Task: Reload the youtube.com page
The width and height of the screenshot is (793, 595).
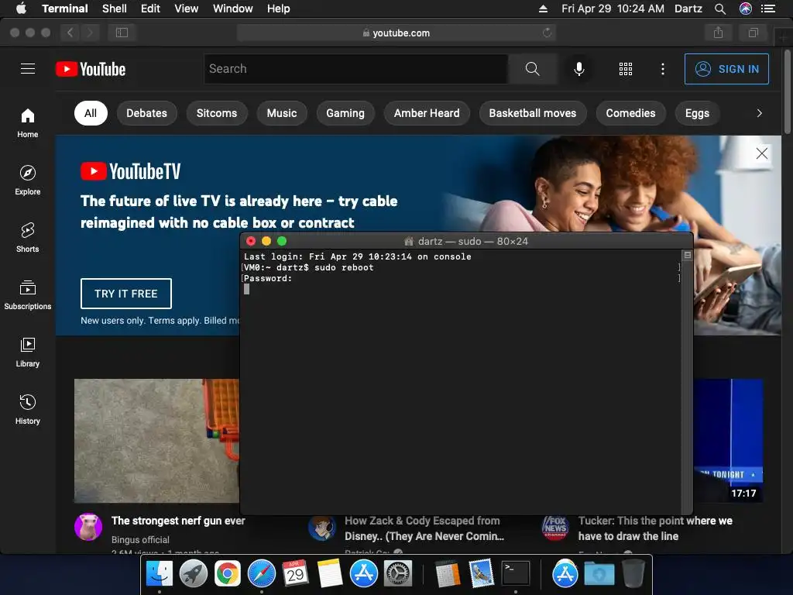Action: pos(547,33)
